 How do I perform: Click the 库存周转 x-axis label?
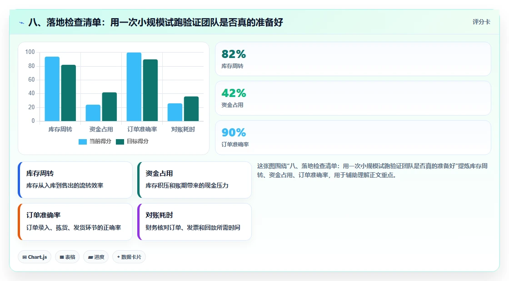click(x=60, y=130)
